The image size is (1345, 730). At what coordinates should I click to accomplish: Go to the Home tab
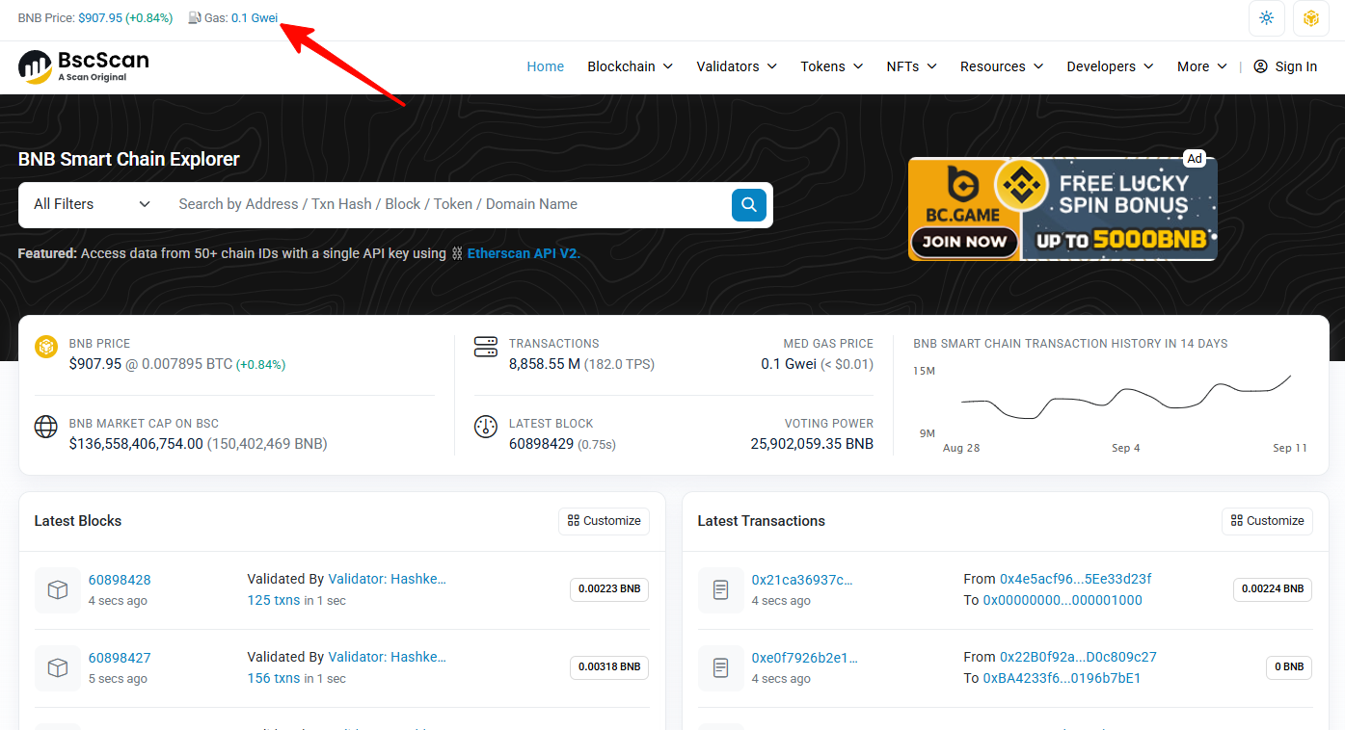pyautogui.click(x=545, y=66)
